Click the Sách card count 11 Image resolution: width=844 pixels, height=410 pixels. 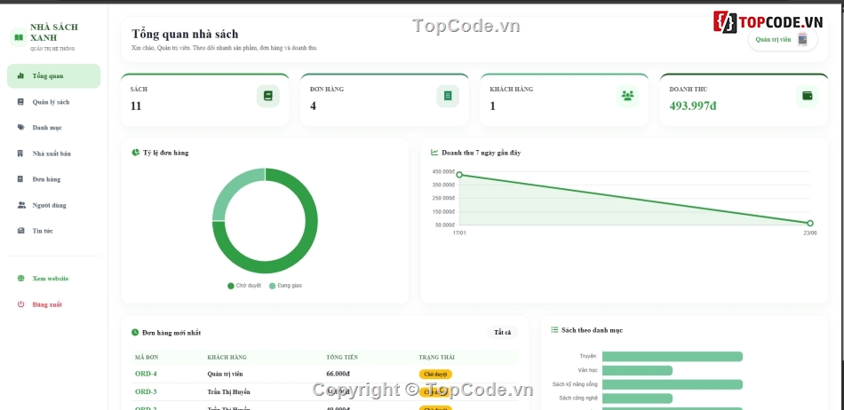(136, 106)
